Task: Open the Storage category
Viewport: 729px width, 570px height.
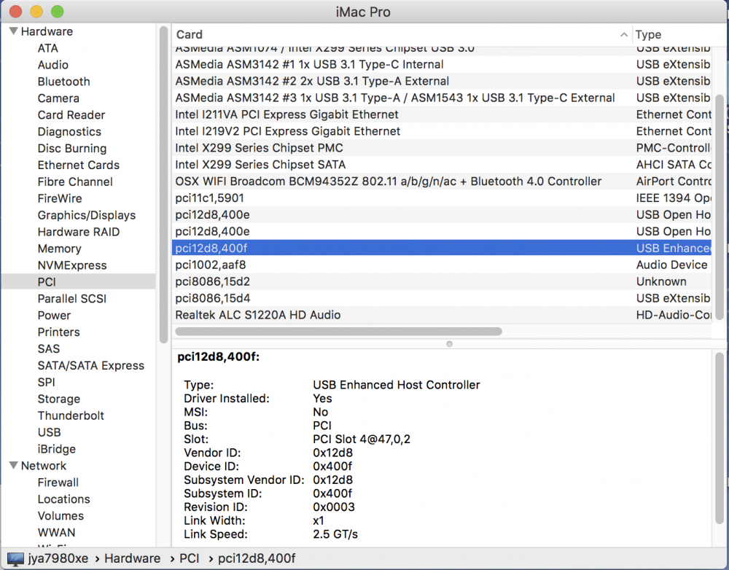Action: (x=59, y=399)
